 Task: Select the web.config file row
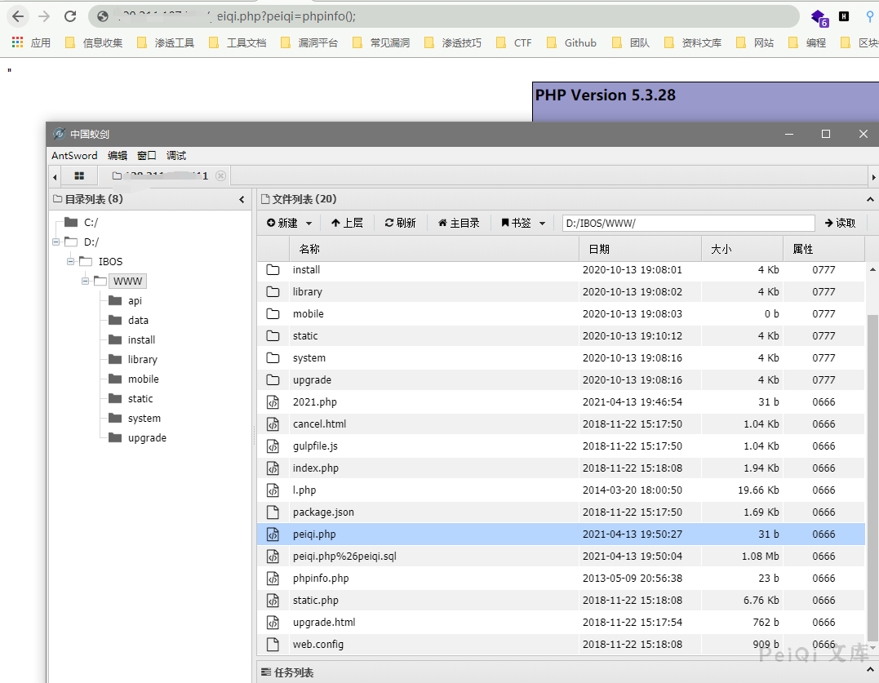[318, 644]
